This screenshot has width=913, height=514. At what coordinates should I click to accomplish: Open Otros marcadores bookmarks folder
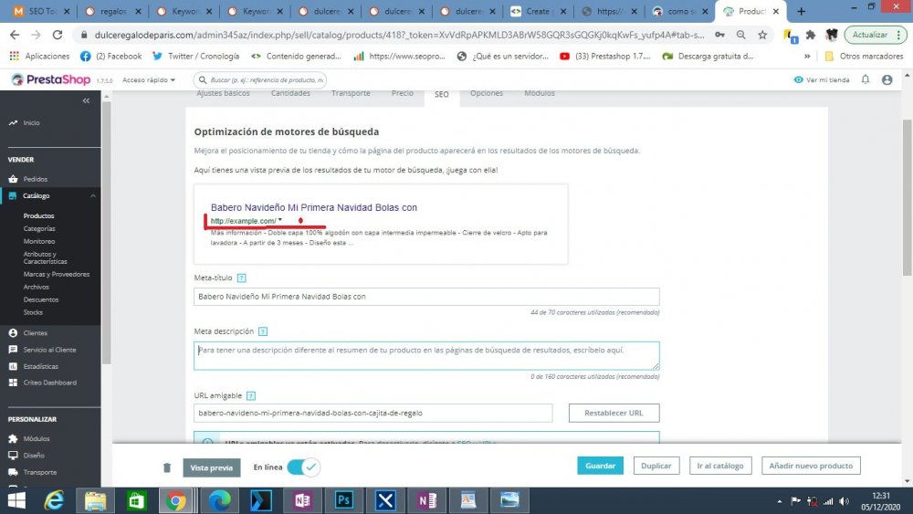[x=864, y=57]
